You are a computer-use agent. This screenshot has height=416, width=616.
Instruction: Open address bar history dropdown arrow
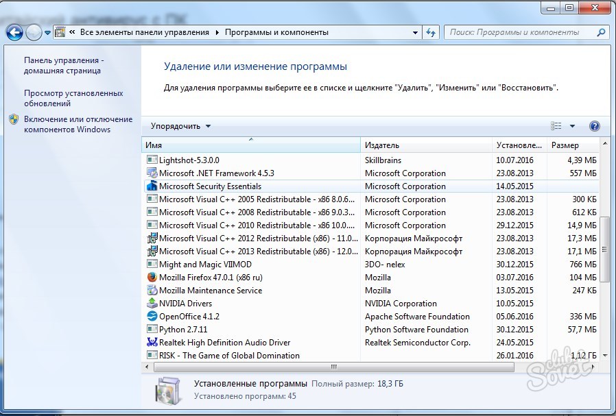click(416, 32)
